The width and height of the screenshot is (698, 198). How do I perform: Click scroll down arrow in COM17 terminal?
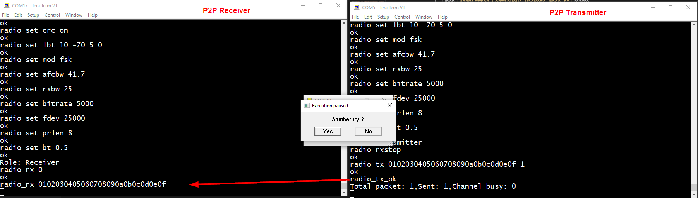(344, 192)
